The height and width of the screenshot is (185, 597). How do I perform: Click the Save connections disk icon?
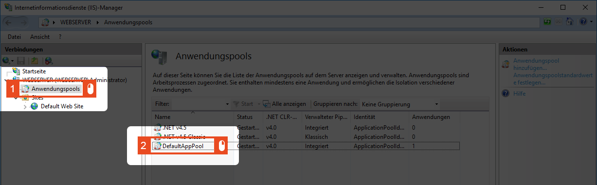21,61
